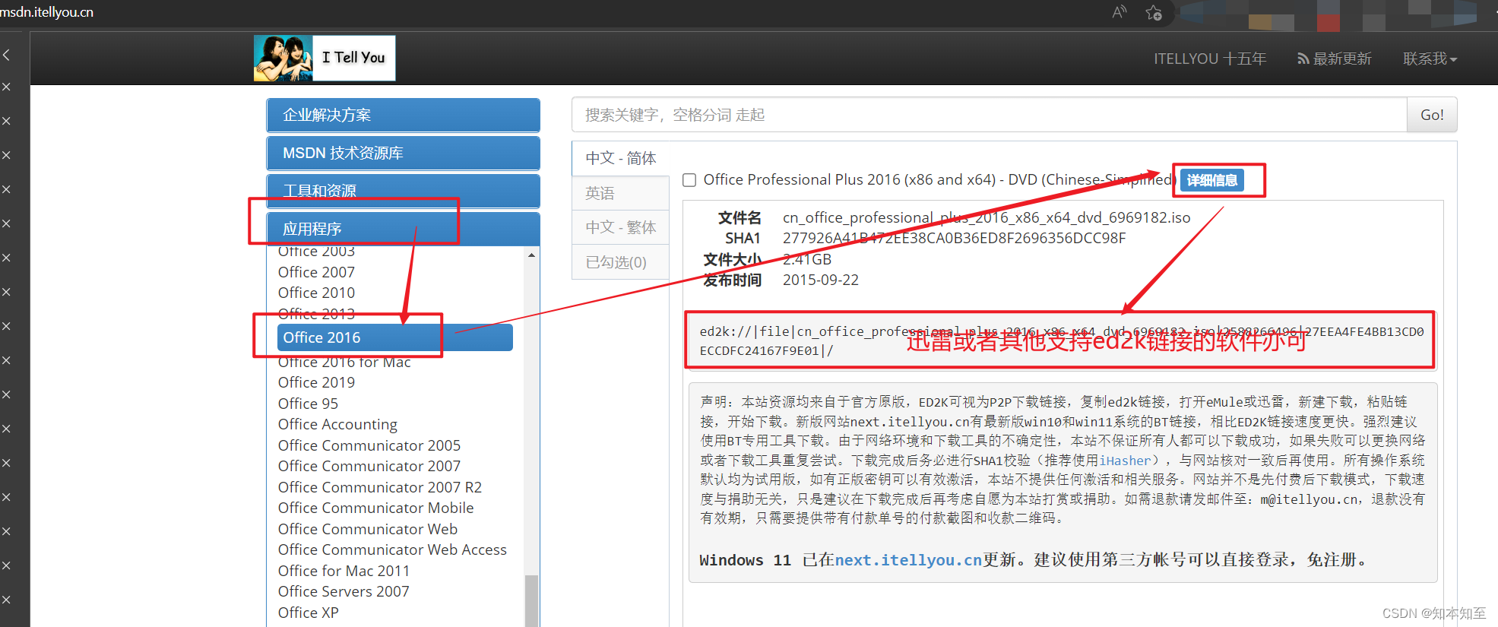Image resolution: width=1498 pixels, height=627 pixels.
Task: Switch to the 中文 - 繁体 tab
Action: (x=620, y=227)
